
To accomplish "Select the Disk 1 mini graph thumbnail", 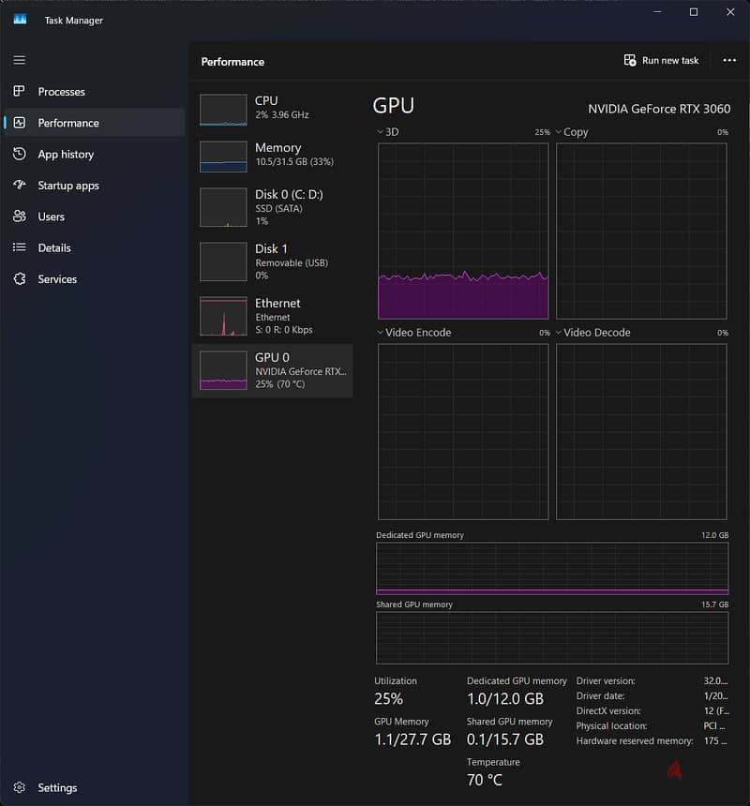I will coord(223,261).
